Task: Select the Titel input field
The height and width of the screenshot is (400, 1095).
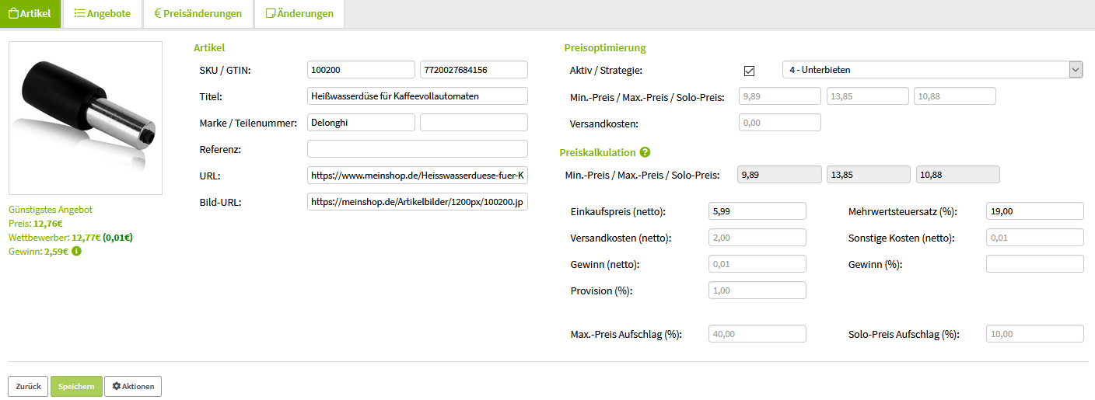Action: click(418, 96)
